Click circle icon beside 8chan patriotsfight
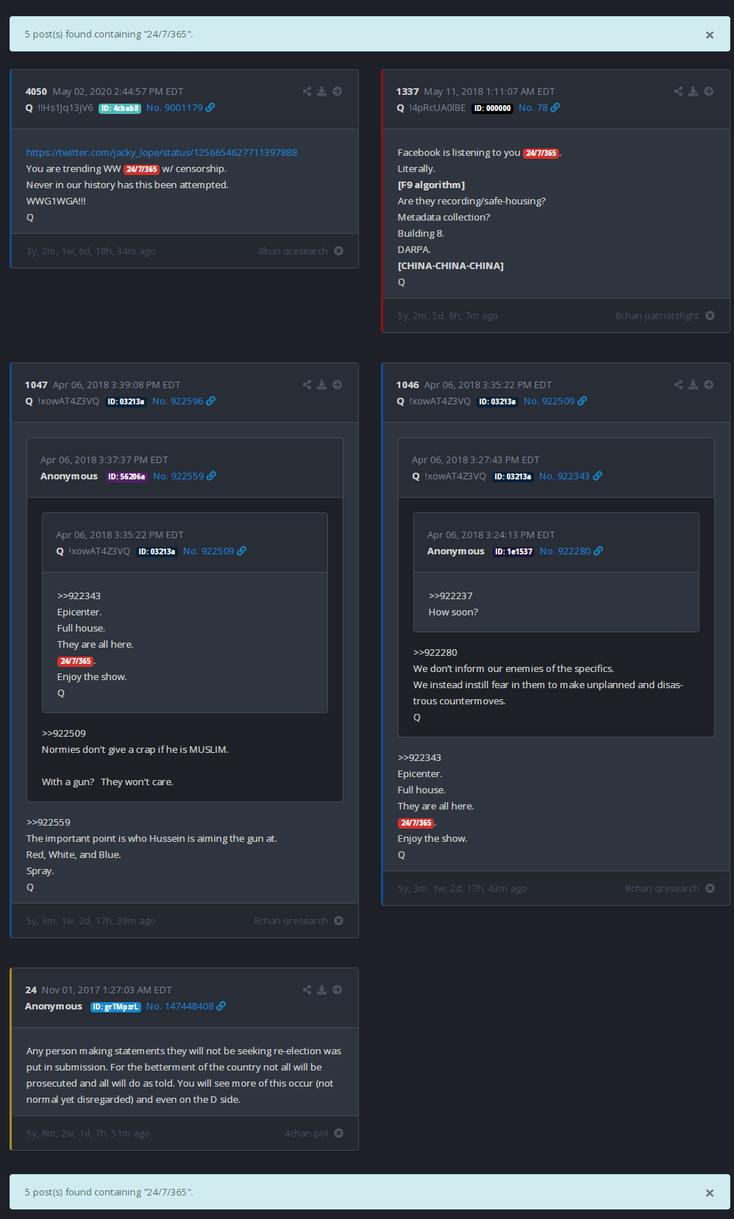Viewport: 734px width, 1219px height. click(710, 315)
